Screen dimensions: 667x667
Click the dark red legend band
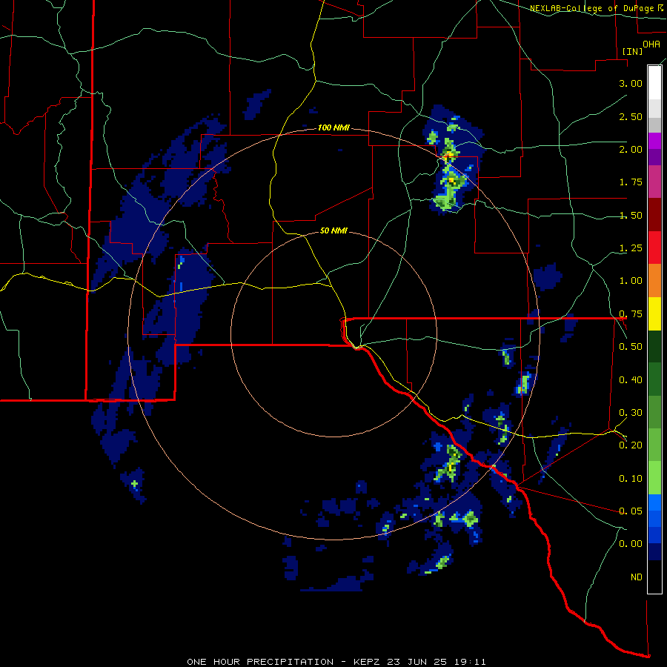(x=654, y=215)
